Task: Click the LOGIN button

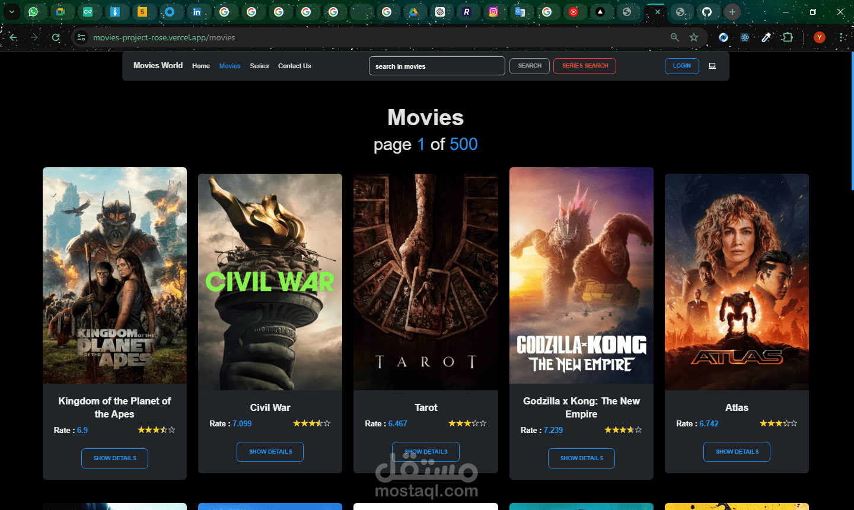Action: (682, 66)
